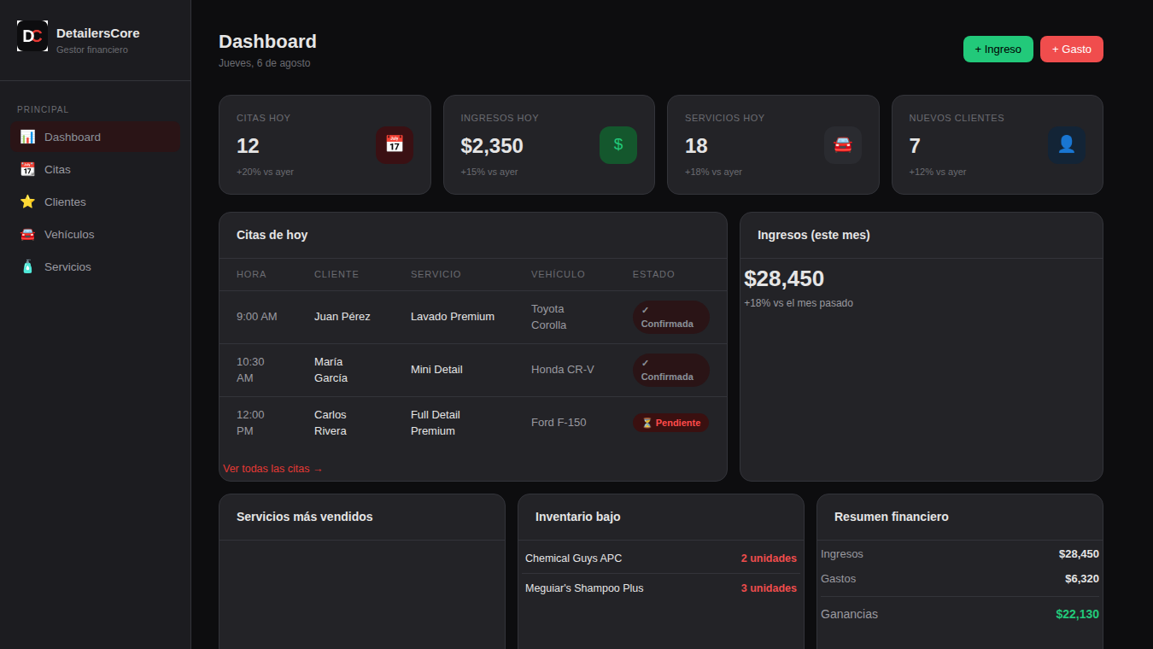The width and height of the screenshot is (1153, 649).
Task: Click Confirmada badge for María García
Action: [x=671, y=370]
